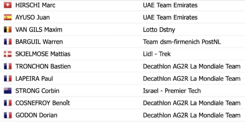Viewport: 245px width, 122px height.
Task: Click the Danish flag beside SKJELMOSE Mattias
Action: (8, 54)
